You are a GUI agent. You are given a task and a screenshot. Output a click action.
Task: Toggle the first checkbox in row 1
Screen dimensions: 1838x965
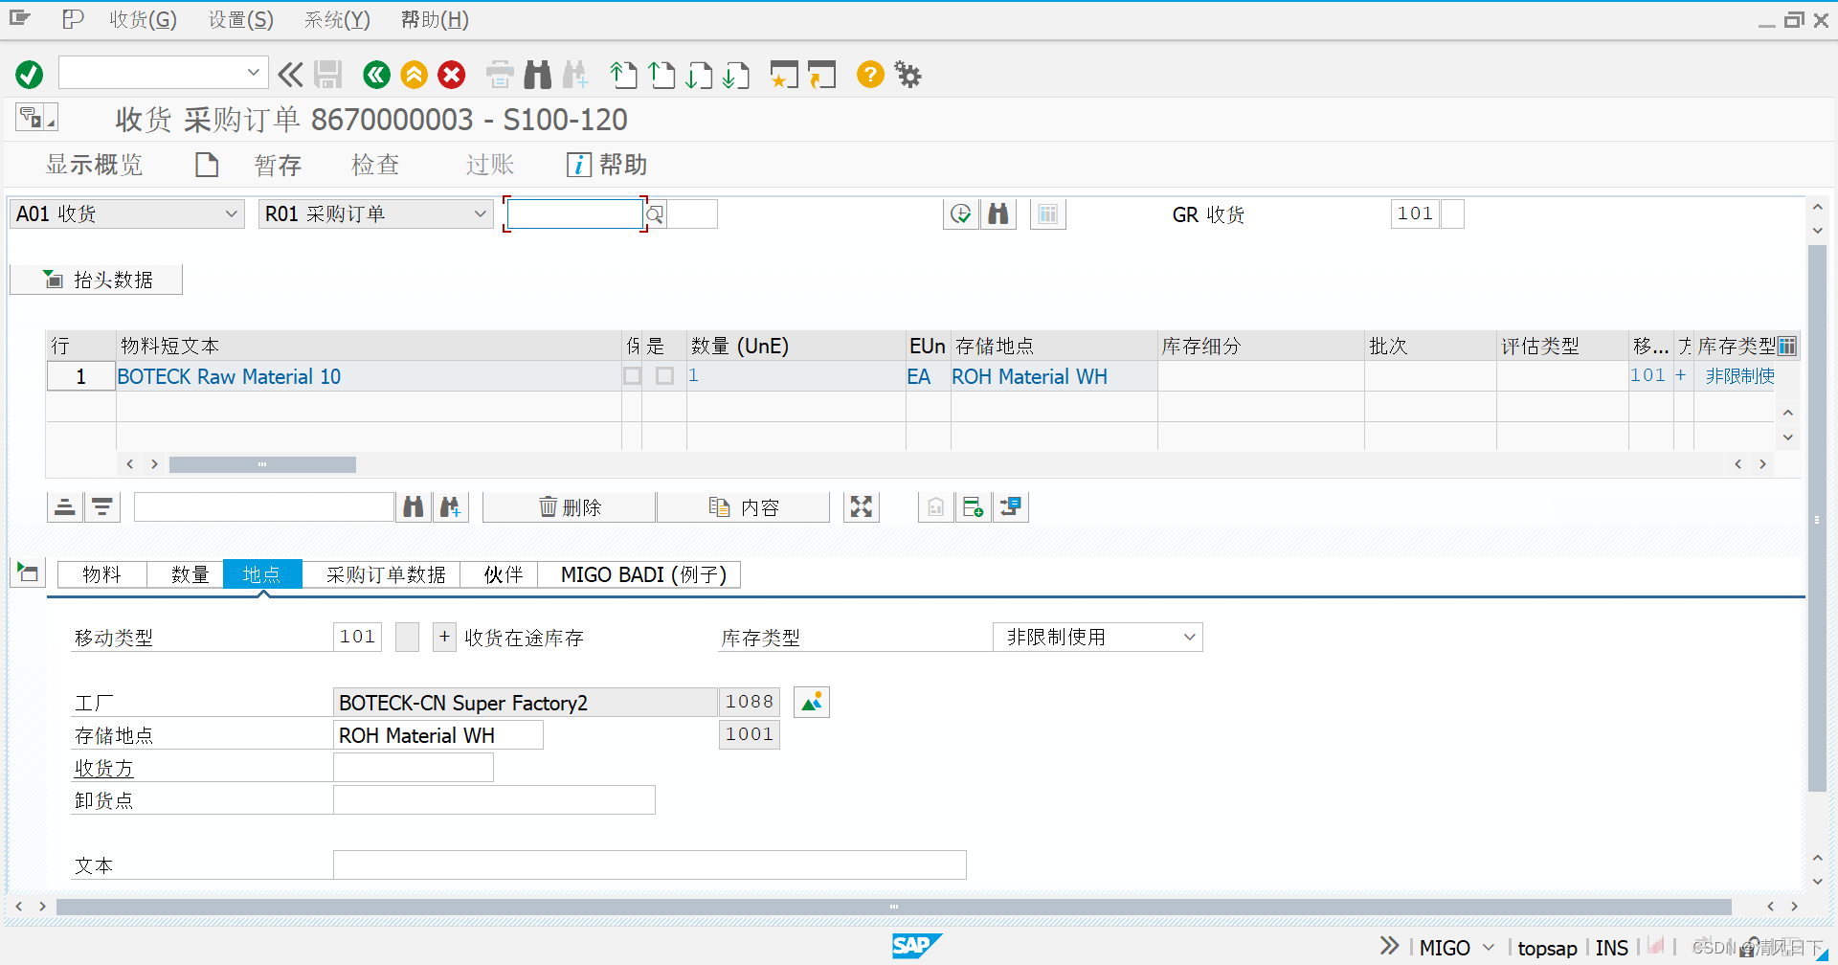[x=633, y=375]
